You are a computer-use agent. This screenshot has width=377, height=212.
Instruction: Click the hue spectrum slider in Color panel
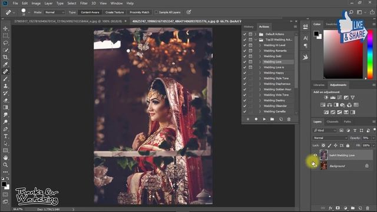point(370,55)
